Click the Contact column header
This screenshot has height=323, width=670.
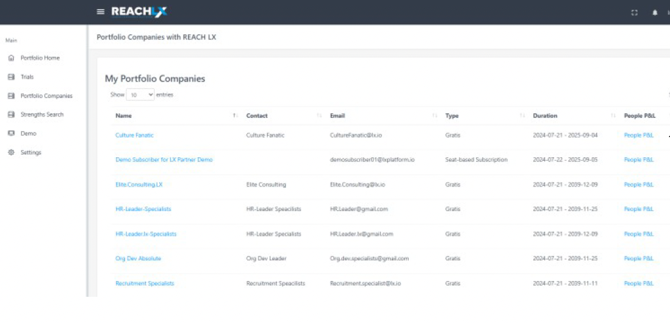point(257,116)
